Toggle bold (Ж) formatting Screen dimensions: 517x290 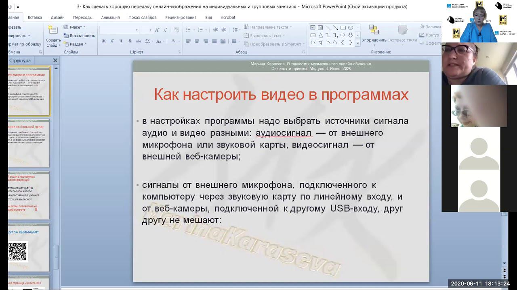[x=104, y=41]
